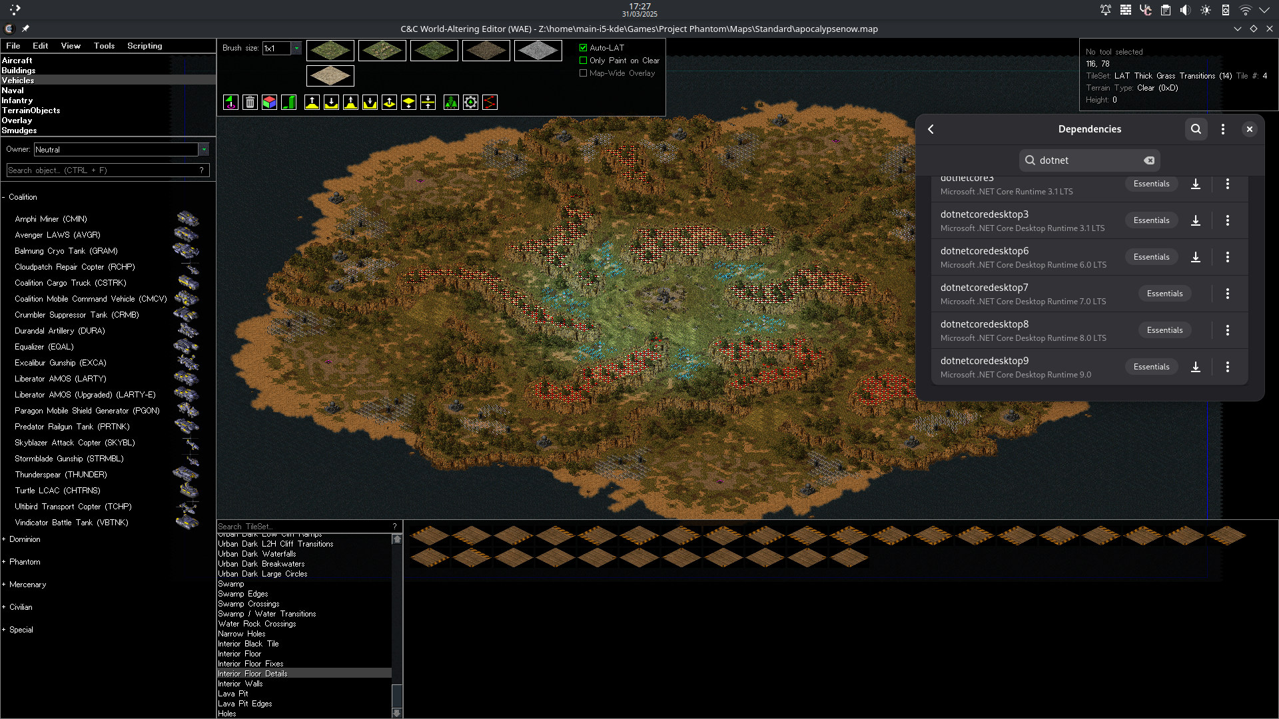Pick the brown dirt terrain swatch

[486, 51]
